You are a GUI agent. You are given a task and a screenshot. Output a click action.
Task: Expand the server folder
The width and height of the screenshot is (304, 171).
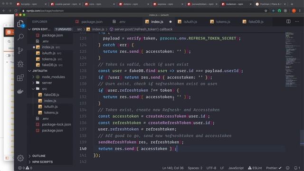click(33, 83)
